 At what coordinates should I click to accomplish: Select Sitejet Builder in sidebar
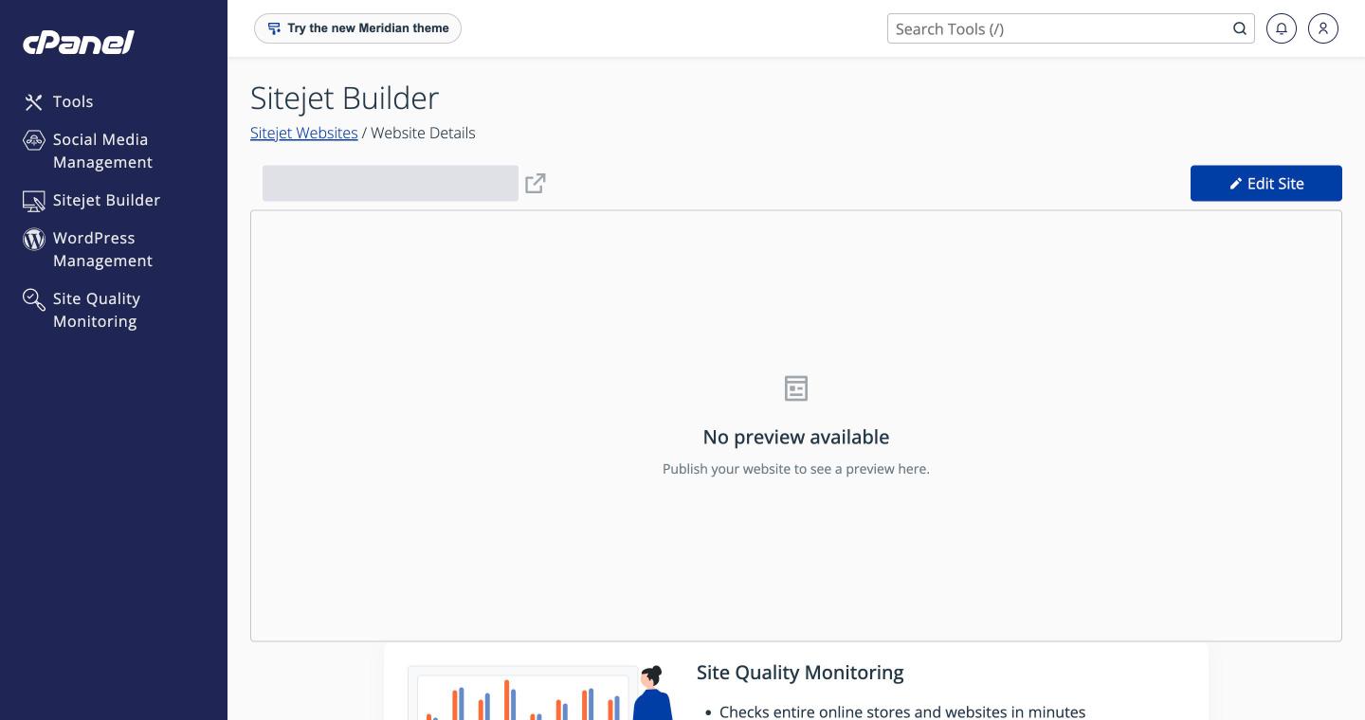pyautogui.click(x=106, y=200)
